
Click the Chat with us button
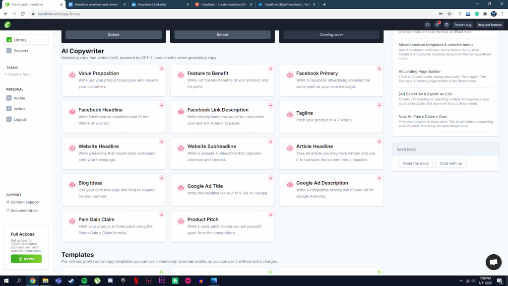450,163
